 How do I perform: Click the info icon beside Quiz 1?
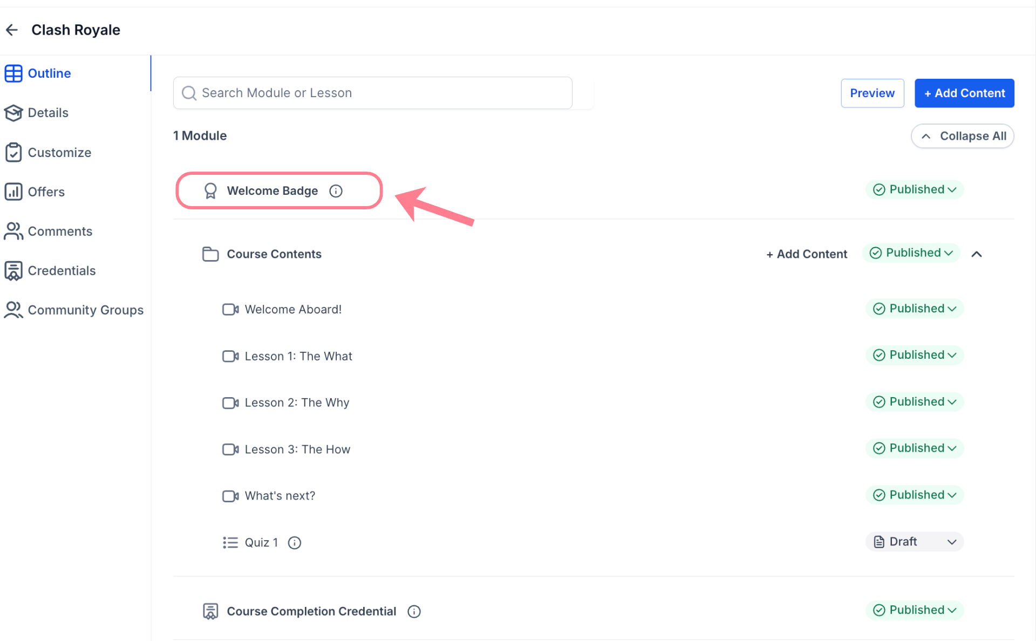click(294, 543)
